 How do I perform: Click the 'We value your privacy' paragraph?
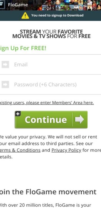50,147
